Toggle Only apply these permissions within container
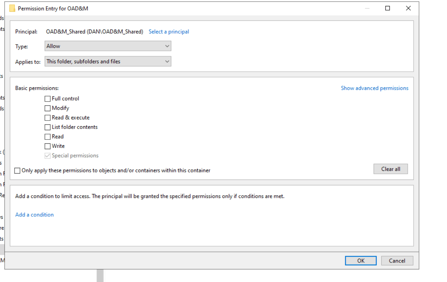 (x=17, y=171)
